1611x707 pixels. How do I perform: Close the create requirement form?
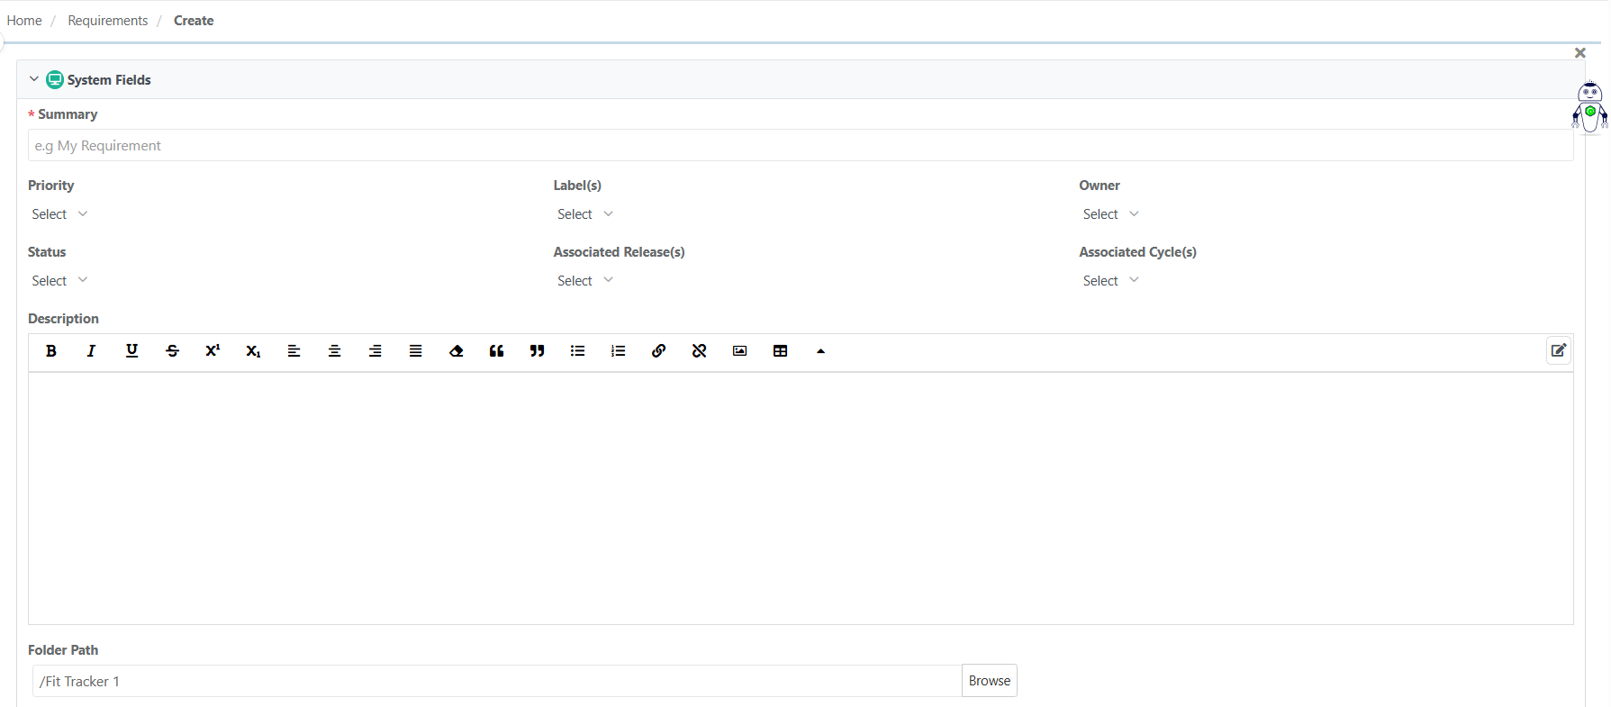click(x=1579, y=53)
